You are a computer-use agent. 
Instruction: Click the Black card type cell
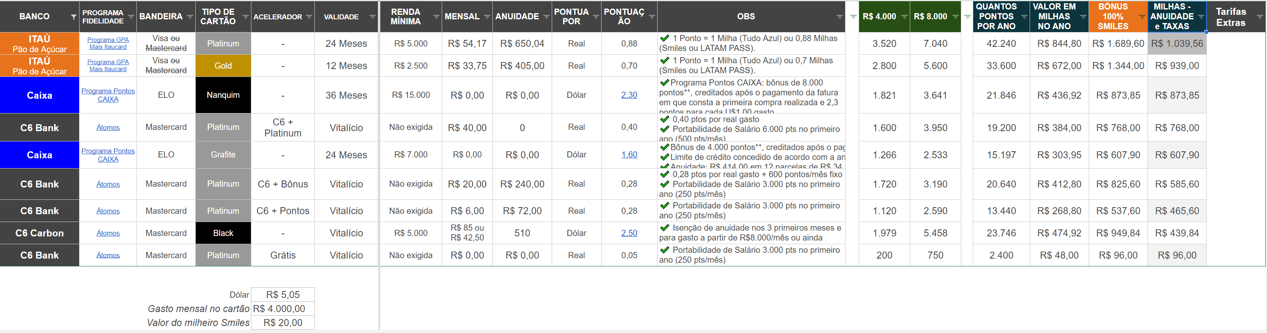click(x=223, y=233)
